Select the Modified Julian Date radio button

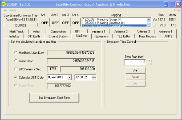16,53
